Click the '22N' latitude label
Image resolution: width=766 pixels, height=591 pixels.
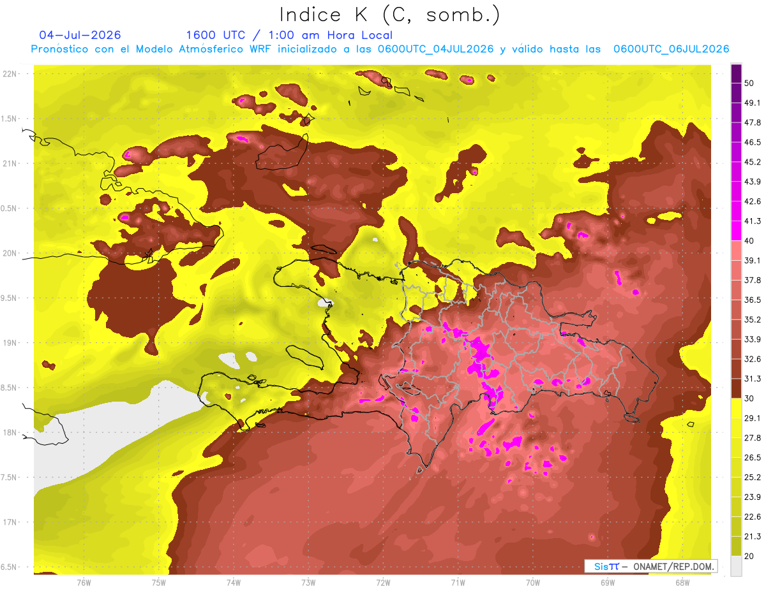pos(10,73)
